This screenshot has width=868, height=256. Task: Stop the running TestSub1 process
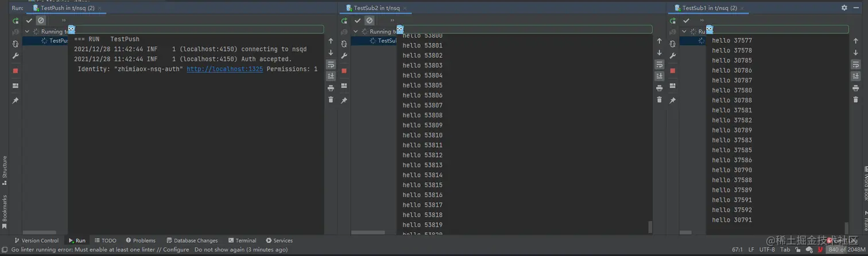click(672, 71)
